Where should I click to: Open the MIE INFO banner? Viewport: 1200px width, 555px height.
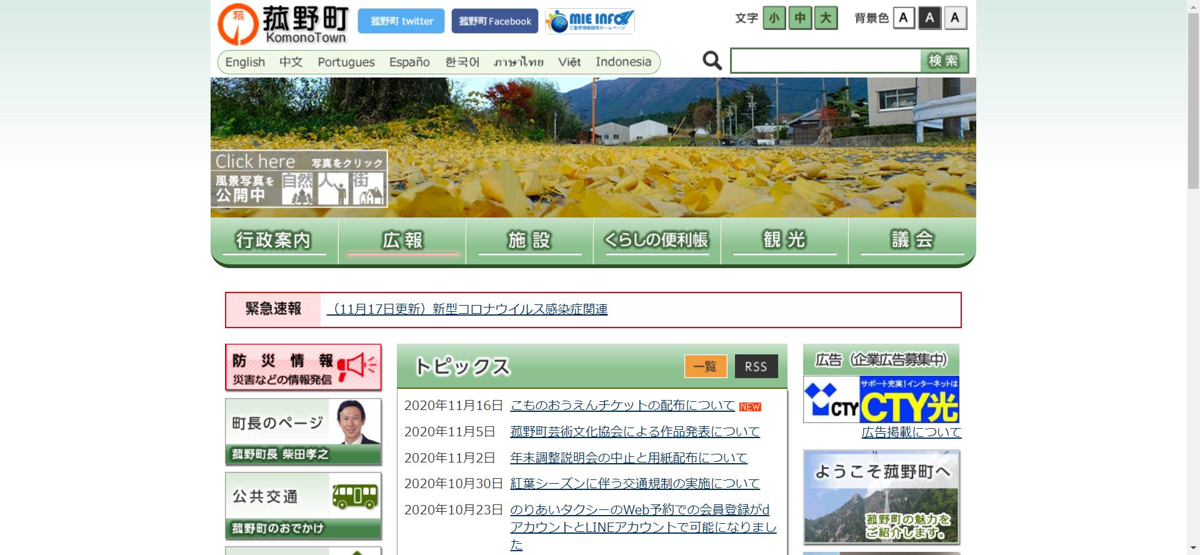pos(590,21)
